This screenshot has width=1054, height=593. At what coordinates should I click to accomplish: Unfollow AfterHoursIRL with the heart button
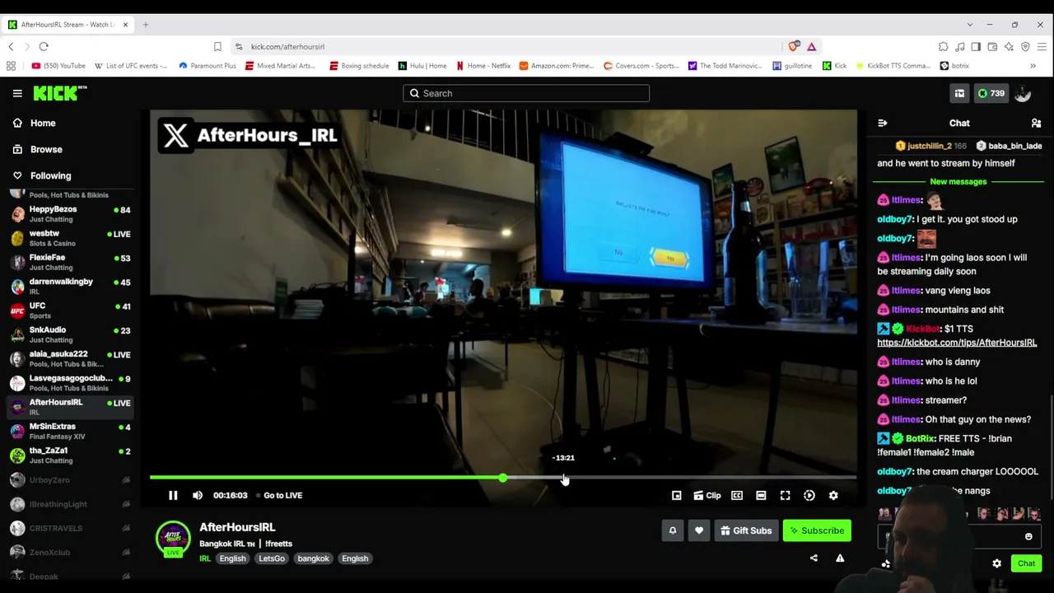point(699,530)
